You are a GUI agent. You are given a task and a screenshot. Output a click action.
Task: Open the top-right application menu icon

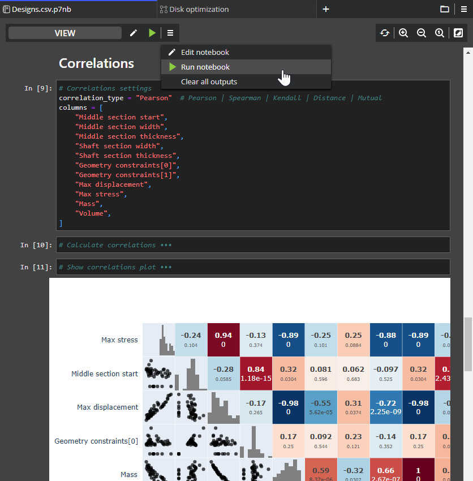(x=464, y=9)
